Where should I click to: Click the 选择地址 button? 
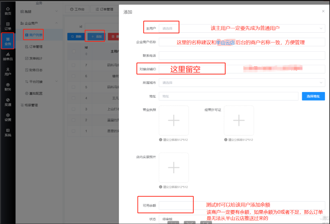point(313,96)
